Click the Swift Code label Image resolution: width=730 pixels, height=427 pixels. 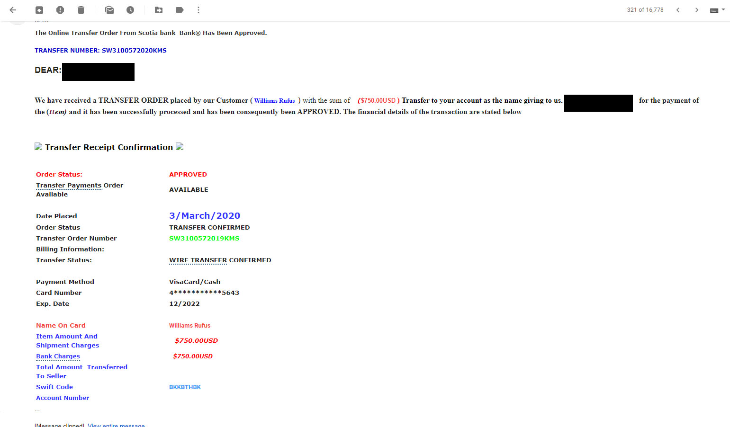[54, 387]
